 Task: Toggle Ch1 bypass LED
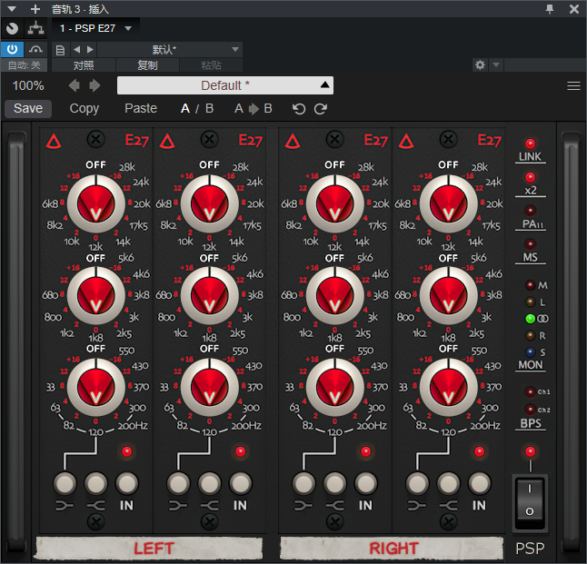(x=530, y=391)
